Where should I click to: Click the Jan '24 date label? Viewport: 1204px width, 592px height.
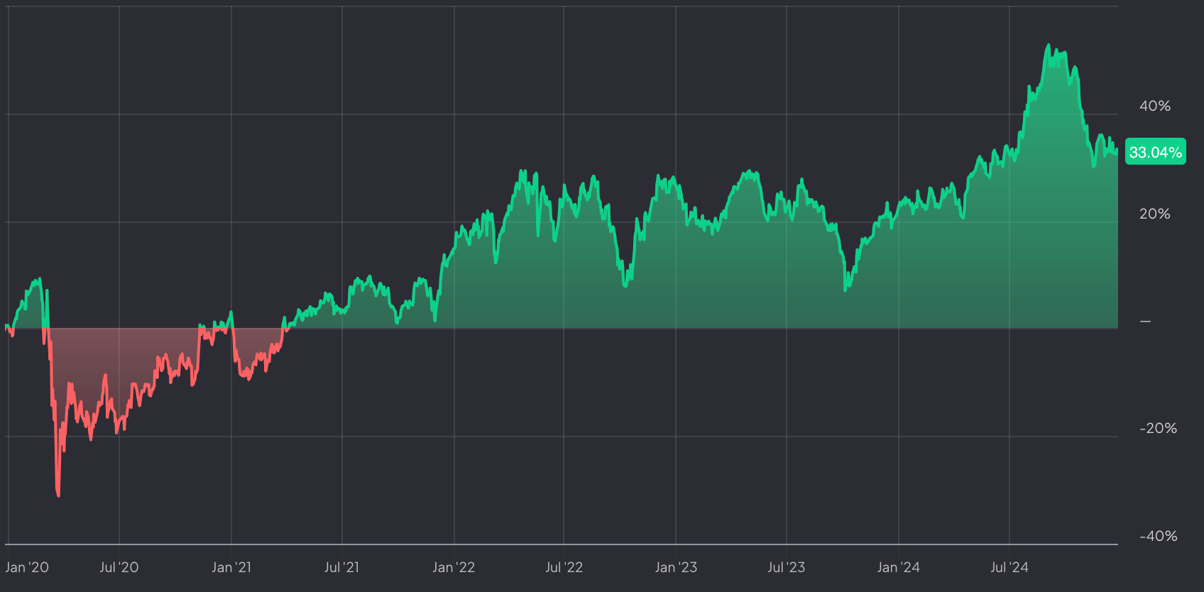898,567
